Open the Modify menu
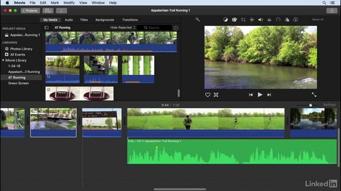This screenshot has height=191, width=341. click(x=69, y=3)
